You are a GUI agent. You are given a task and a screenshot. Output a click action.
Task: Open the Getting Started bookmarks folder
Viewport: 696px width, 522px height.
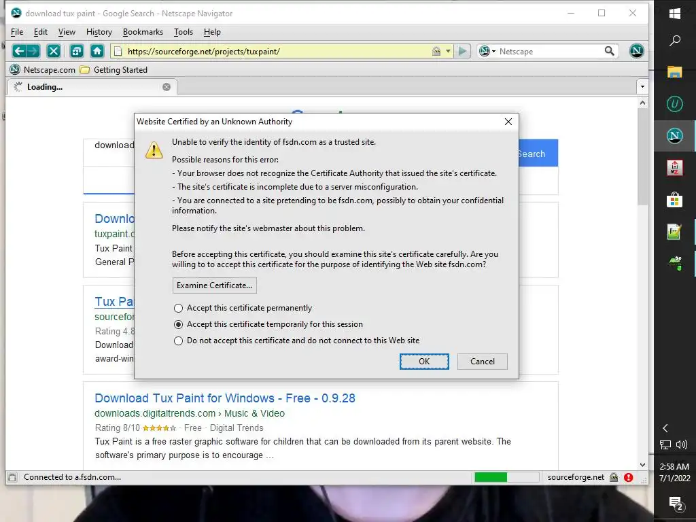[114, 70]
